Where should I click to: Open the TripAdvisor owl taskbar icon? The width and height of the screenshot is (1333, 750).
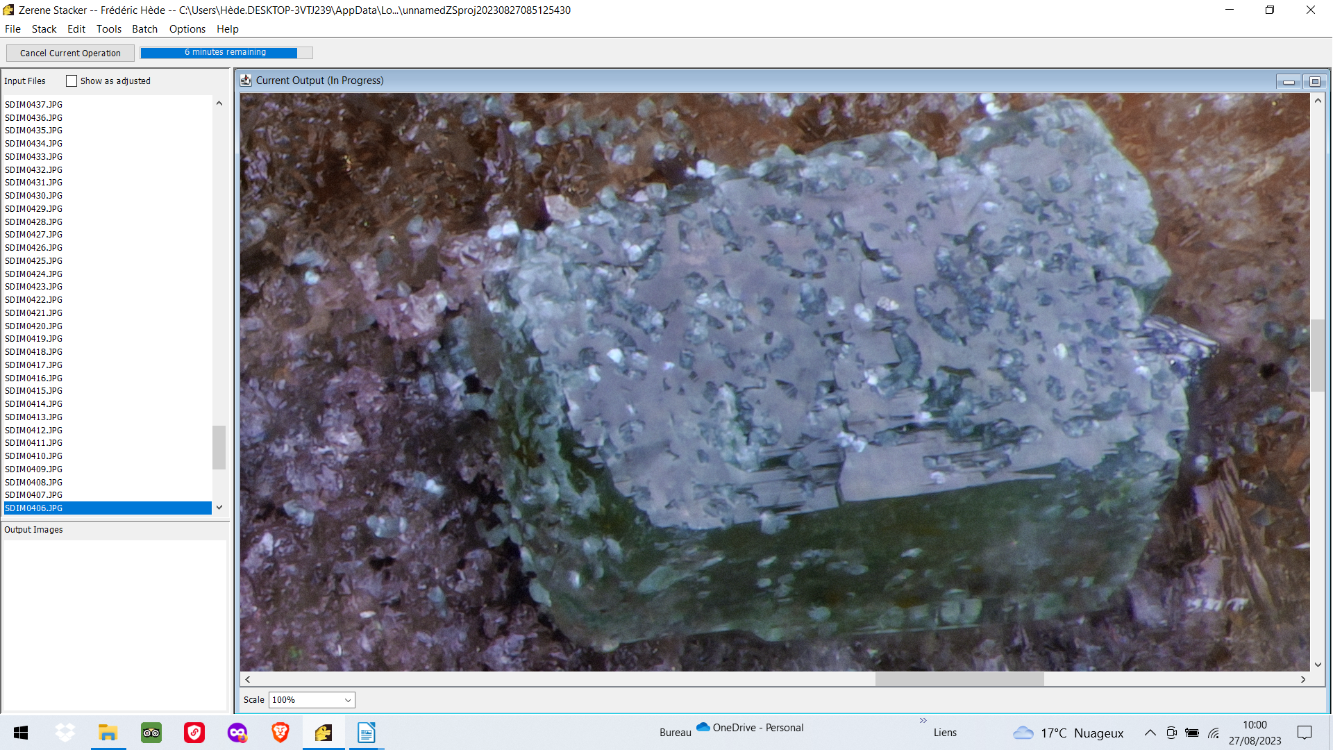(151, 733)
